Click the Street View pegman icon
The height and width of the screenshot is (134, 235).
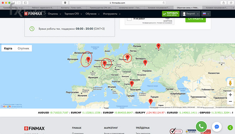point(230,83)
